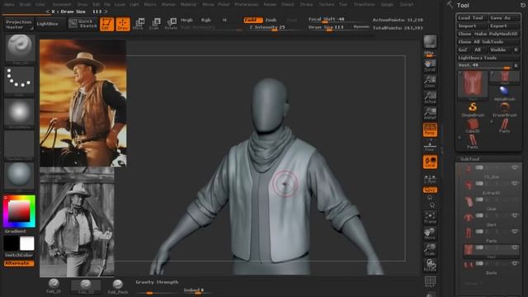Click the Move view icon above Scale in right shelf
Image resolution: width=528 pixels, height=297 pixels.
point(430,233)
